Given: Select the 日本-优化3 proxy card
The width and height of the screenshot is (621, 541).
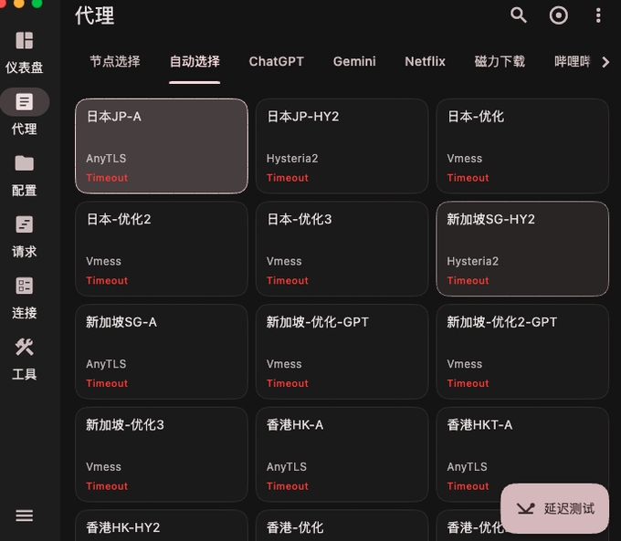Looking at the screenshot, I should click(x=342, y=249).
